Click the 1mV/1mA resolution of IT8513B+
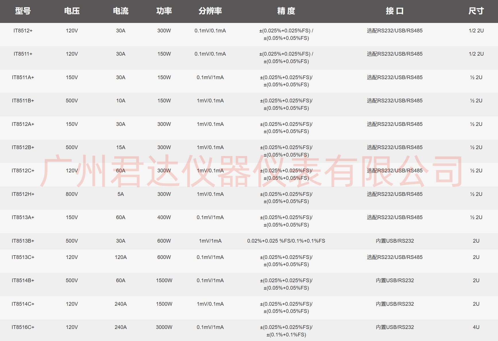 210,241
